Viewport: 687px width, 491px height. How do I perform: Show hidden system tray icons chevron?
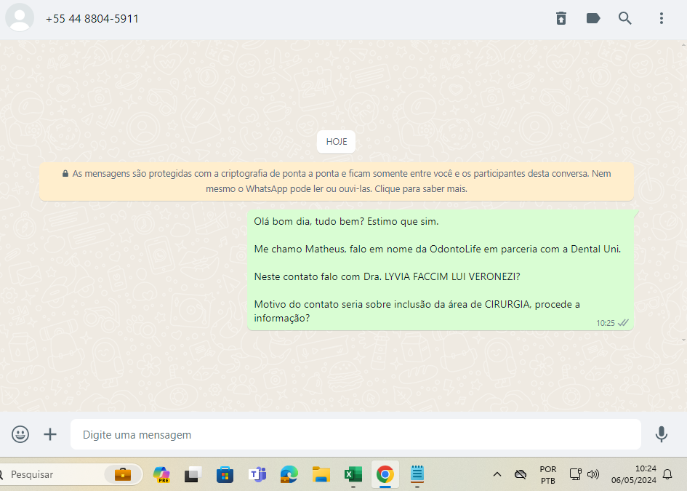(x=497, y=474)
